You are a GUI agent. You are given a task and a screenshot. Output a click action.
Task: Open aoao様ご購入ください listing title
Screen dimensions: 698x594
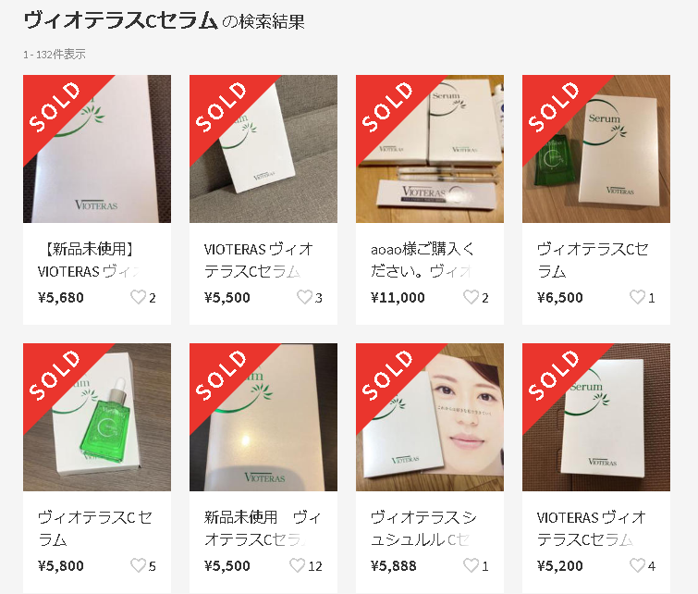point(422,260)
